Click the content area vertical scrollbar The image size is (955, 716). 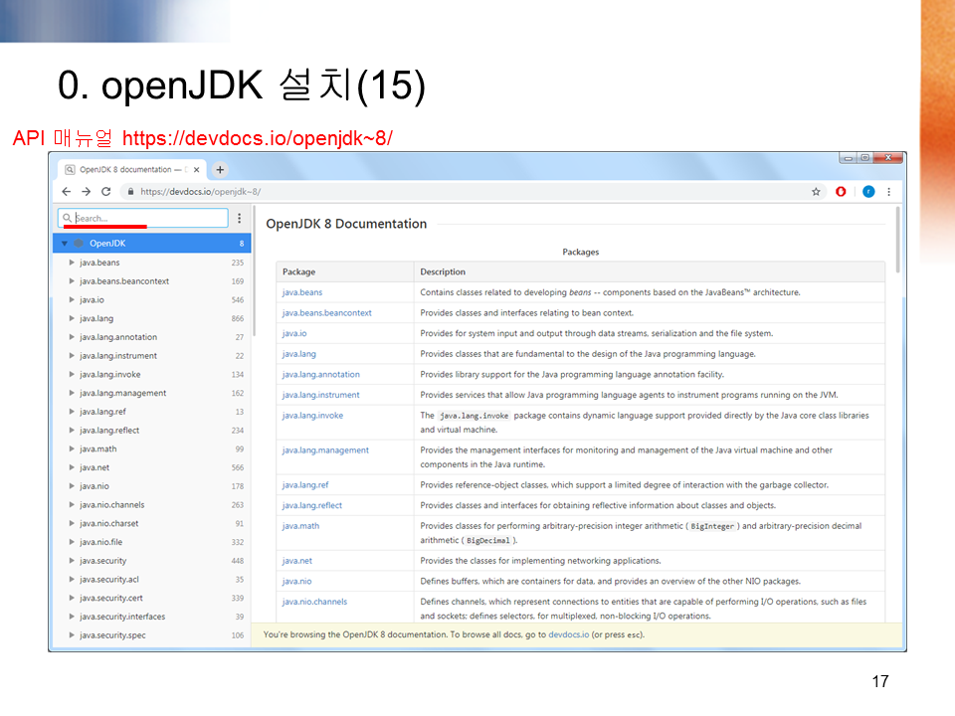pyautogui.click(x=897, y=240)
